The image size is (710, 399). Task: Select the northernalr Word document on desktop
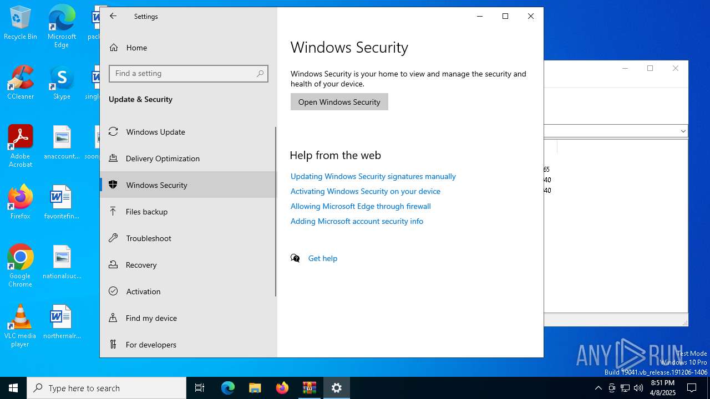click(62, 322)
